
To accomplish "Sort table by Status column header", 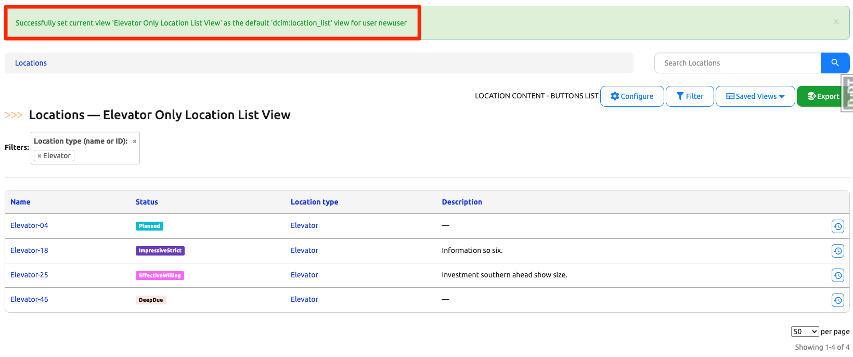I will point(147,202).
